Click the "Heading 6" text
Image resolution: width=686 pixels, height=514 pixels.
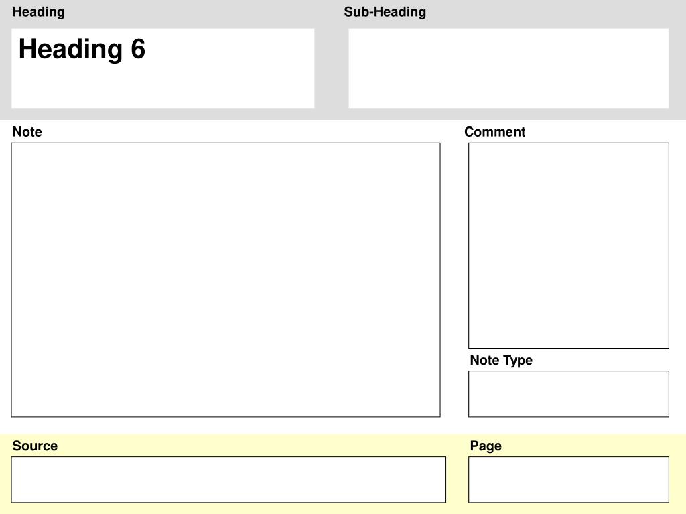pyautogui.click(x=82, y=49)
